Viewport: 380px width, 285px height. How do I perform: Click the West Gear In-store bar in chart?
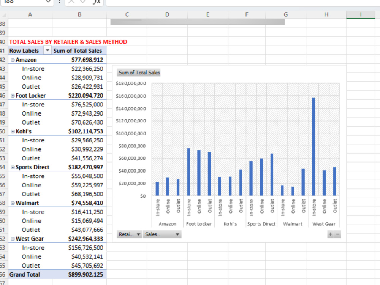(313, 147)
